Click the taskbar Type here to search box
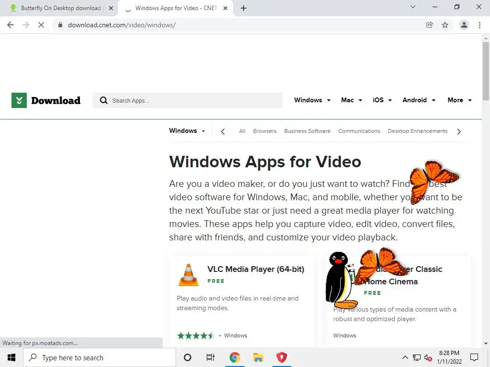This screenshot has width=490, height=367. (x=100, y=357)
